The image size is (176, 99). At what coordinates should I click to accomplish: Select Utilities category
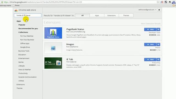click(21, 81)
